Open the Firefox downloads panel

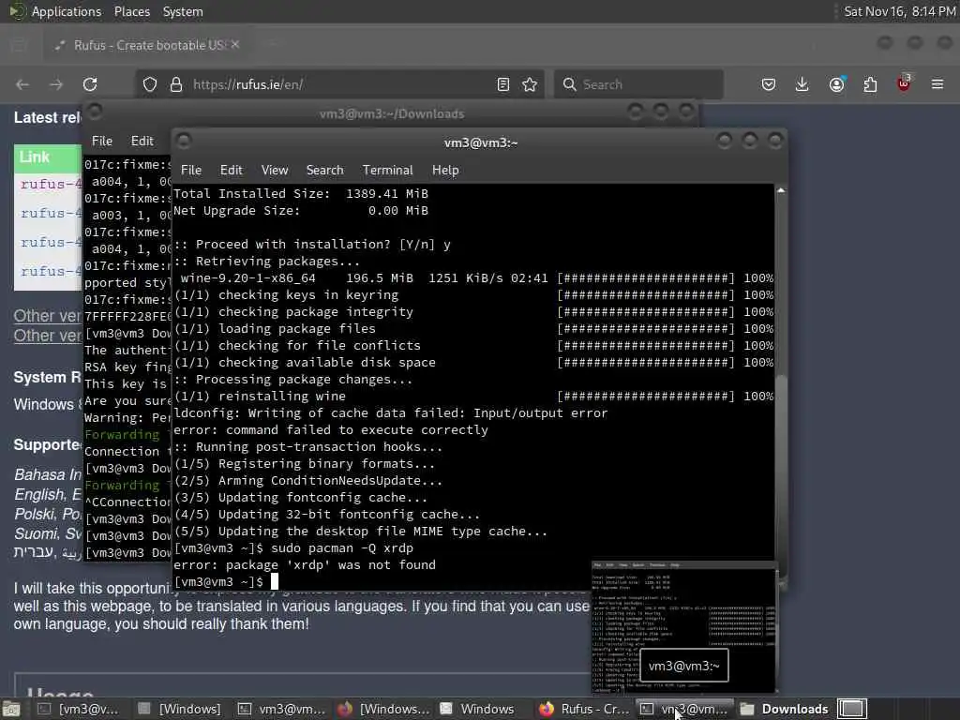coord(802,84)
